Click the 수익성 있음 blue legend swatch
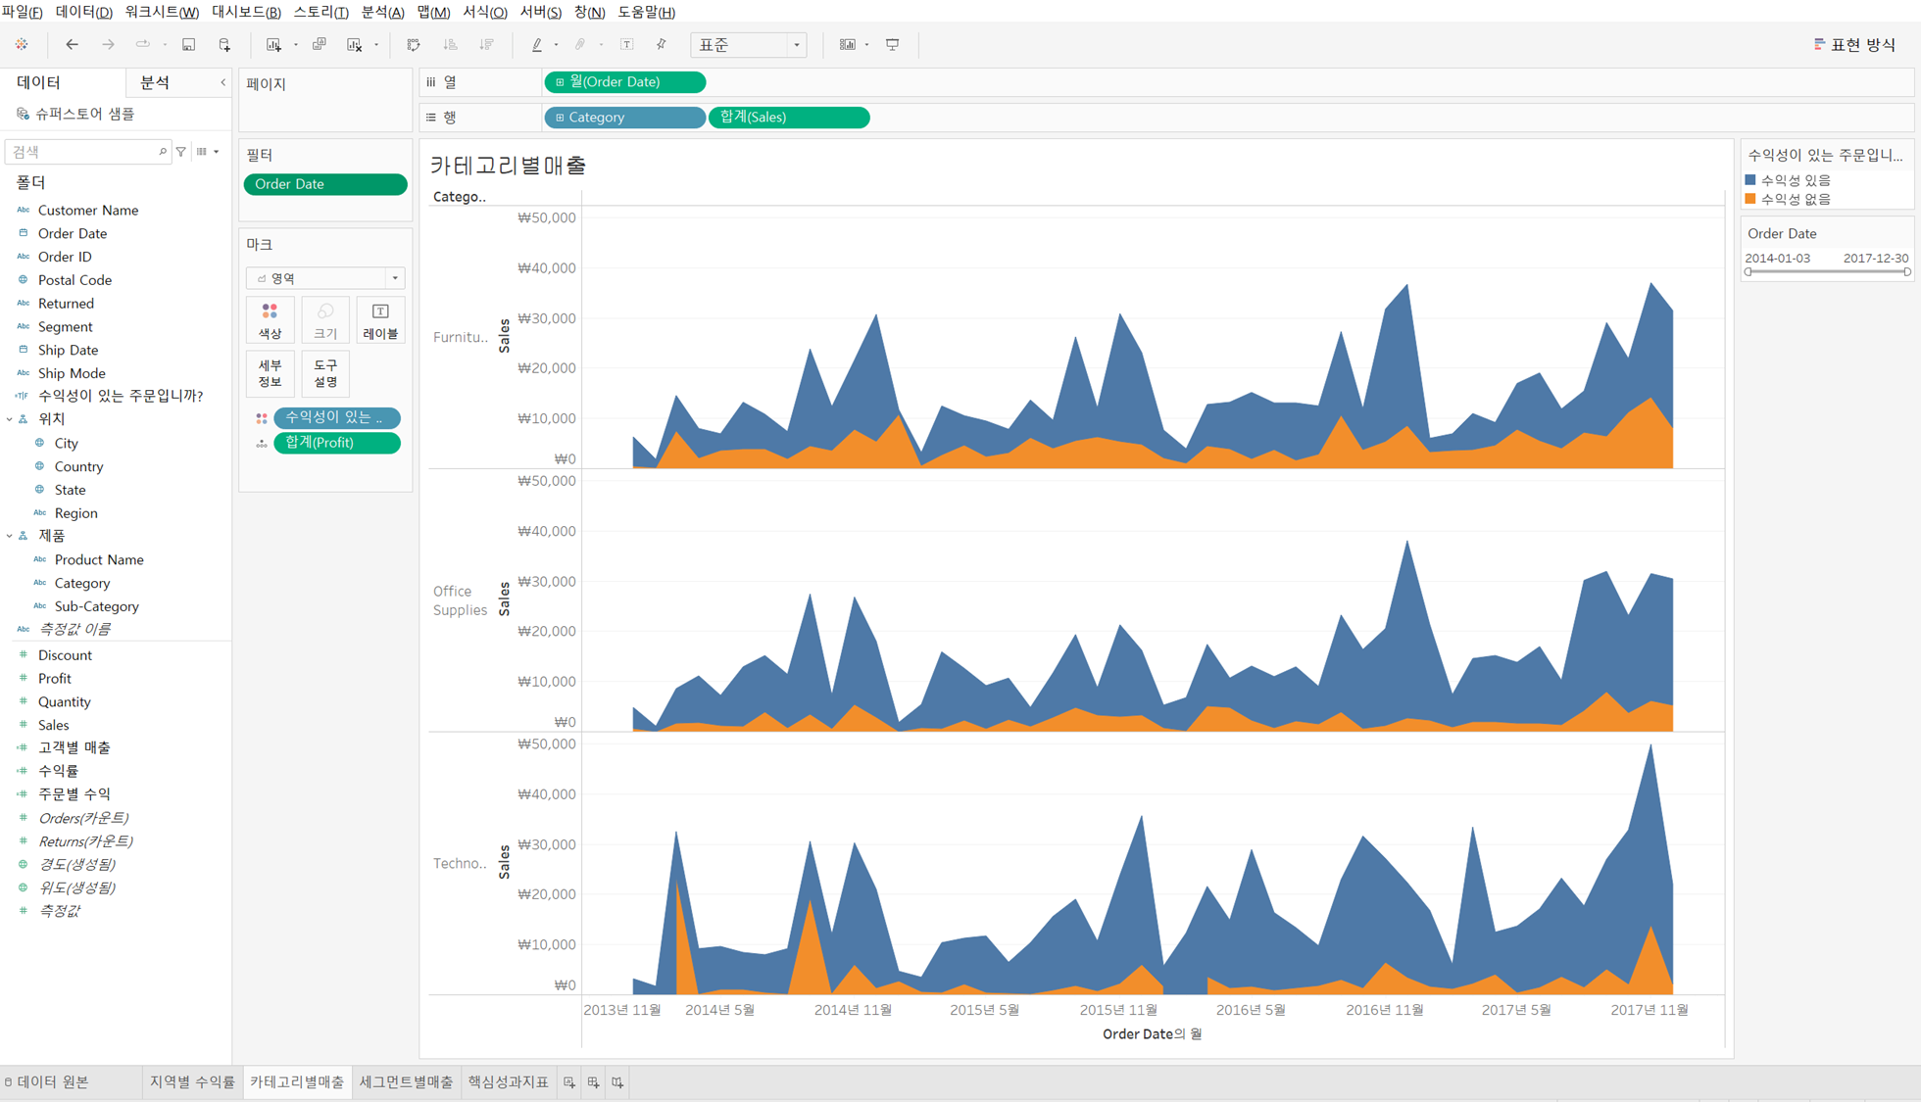Screen dimensions: 1921x1102 click(x=1750, y=180)
